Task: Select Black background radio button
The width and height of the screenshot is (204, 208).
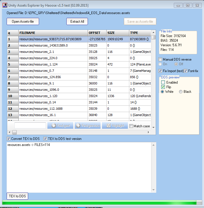Action: click(181, 92)
